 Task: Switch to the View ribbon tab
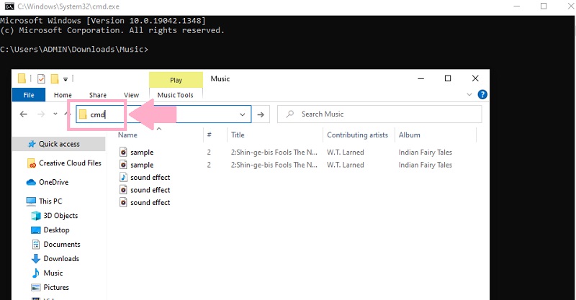coord(131,95)
